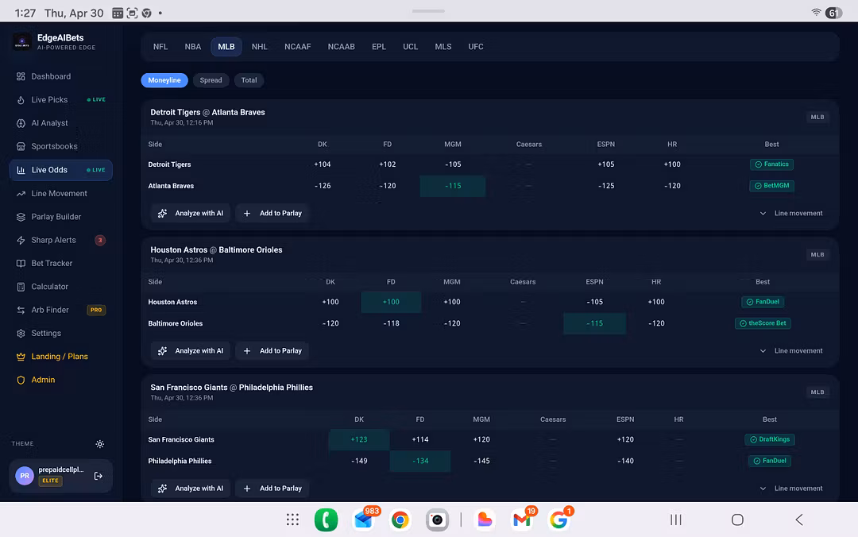
Task: Open Calculator sidebar icon
Action: 21,286
